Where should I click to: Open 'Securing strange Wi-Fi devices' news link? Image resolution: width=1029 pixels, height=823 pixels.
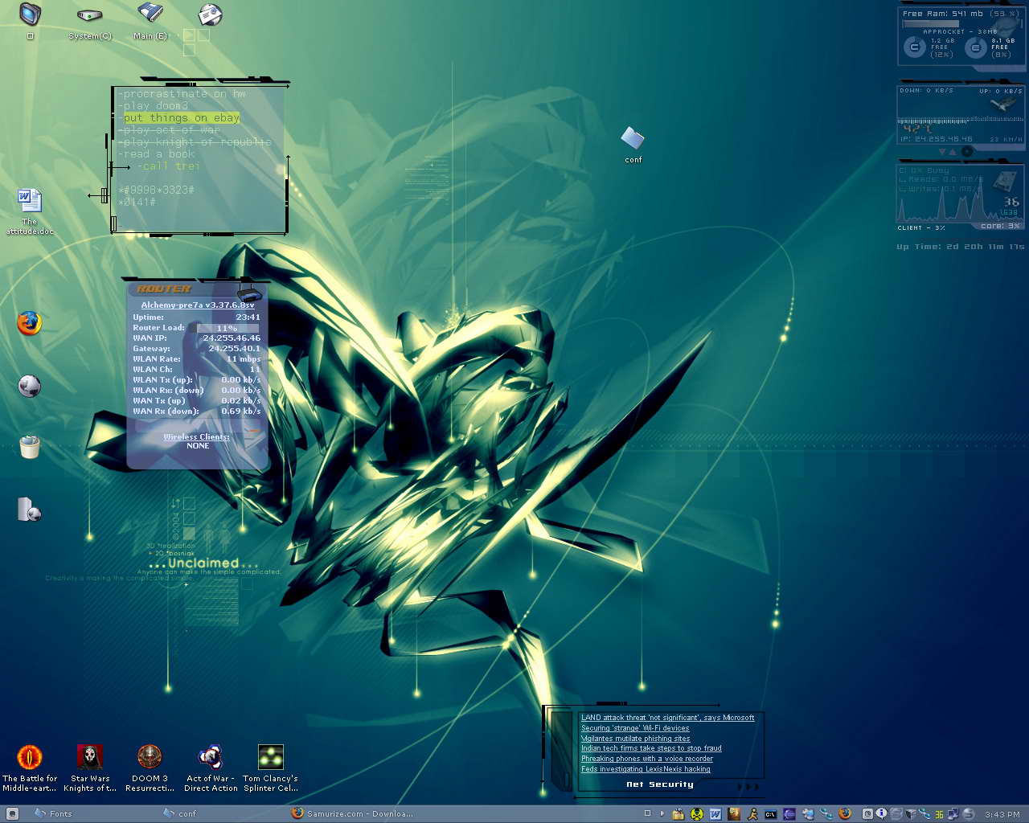pos(635,728)
